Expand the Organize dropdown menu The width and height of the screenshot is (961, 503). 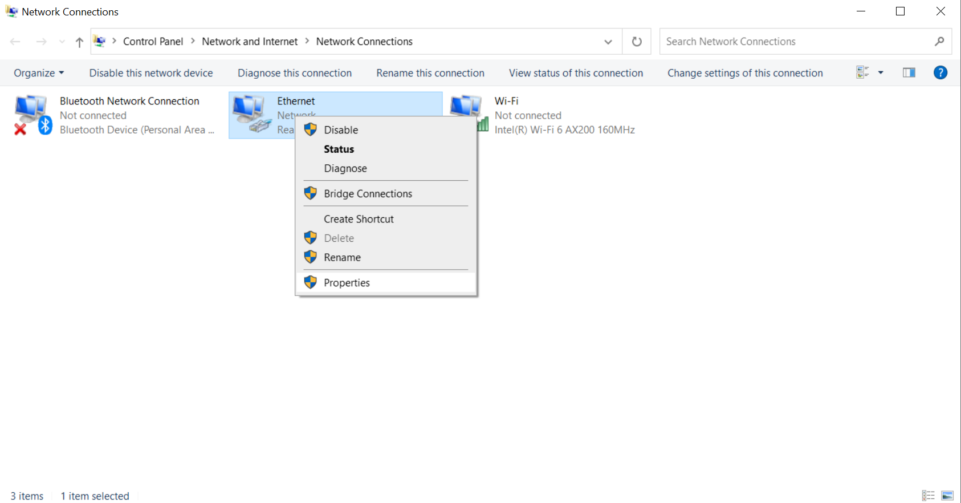39,73
